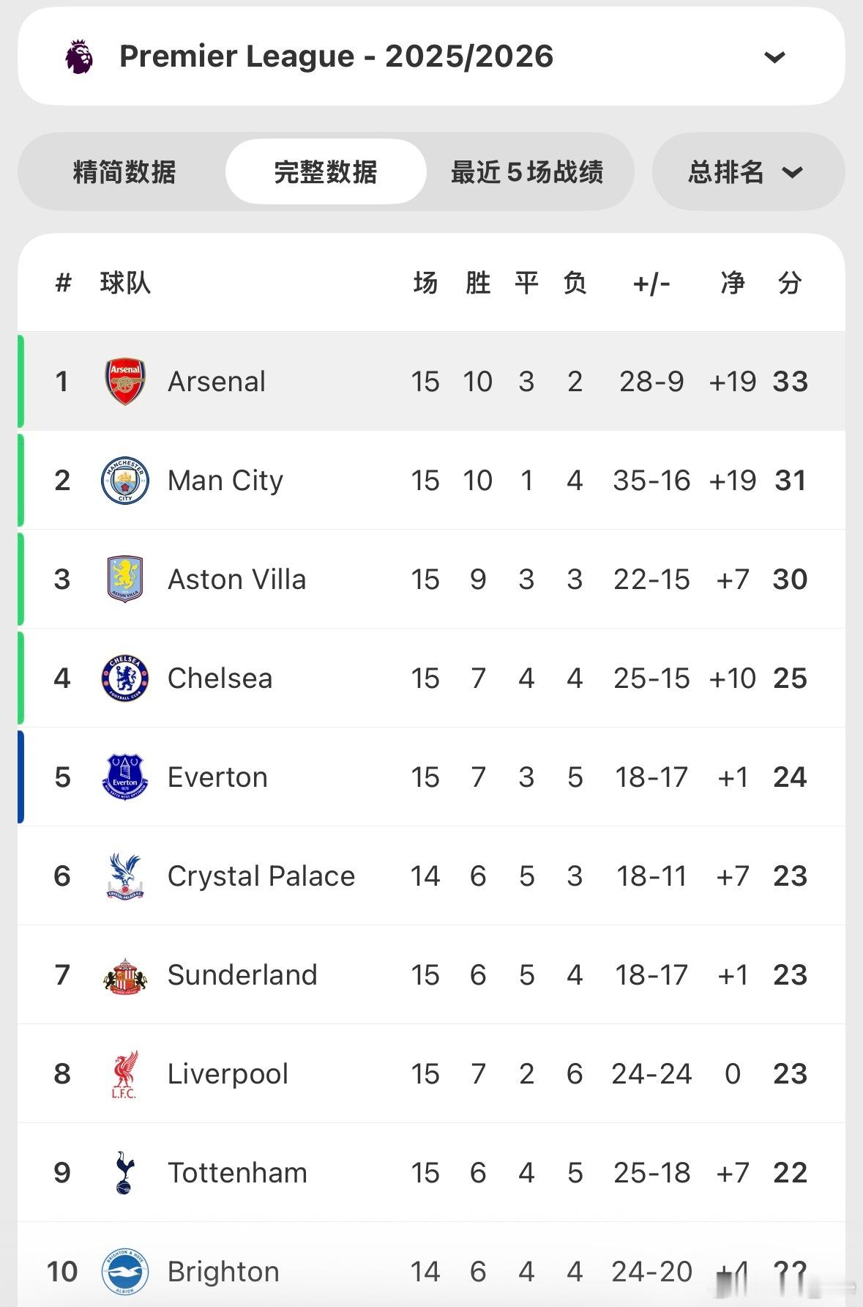Image resolution: width=863 pixels, height=1307 pixels.
Task: Click the Tottenham cockerel crest
Action: [125, 1173]
